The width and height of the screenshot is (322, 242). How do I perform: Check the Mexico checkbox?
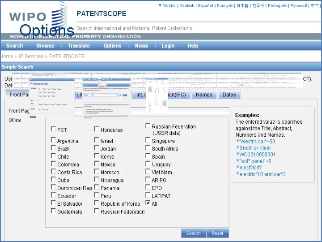click(x=97, y=164)
